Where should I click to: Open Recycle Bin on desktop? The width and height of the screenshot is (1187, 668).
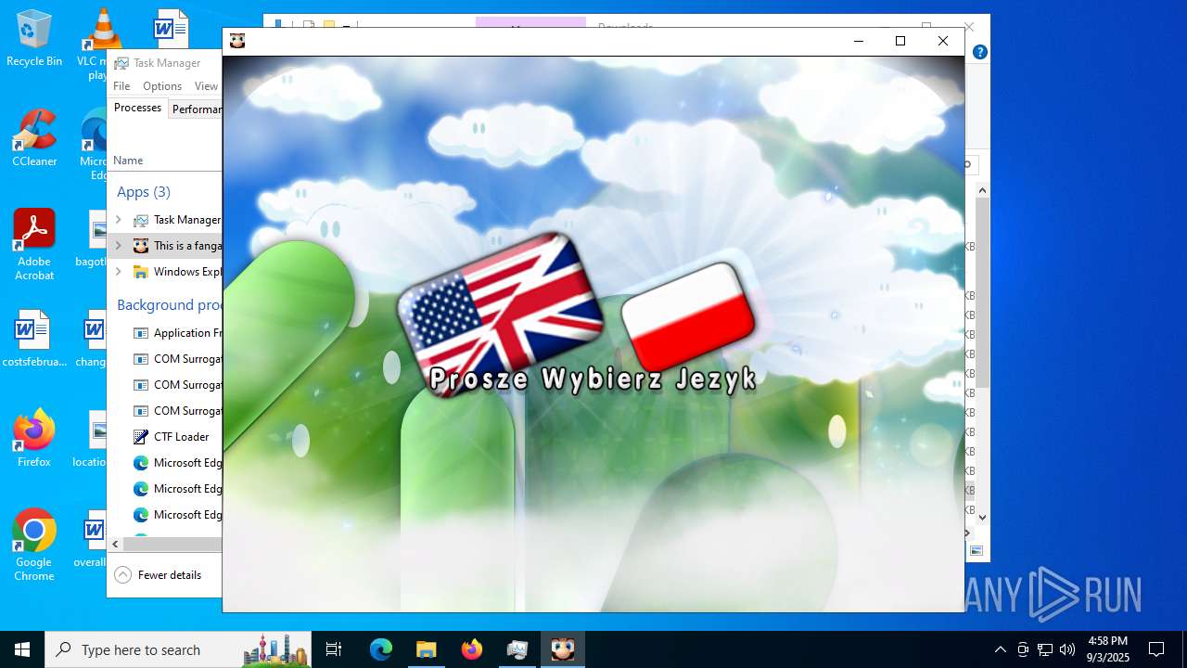[34, 39]
